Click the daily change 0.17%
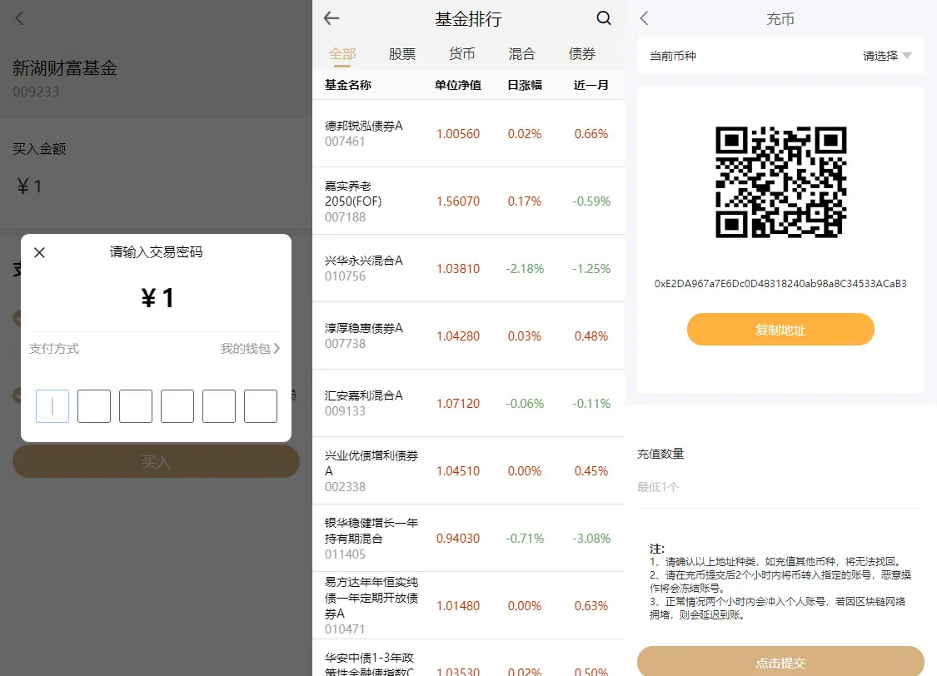Viewport: 937px width, 676px height. [525, 201]
